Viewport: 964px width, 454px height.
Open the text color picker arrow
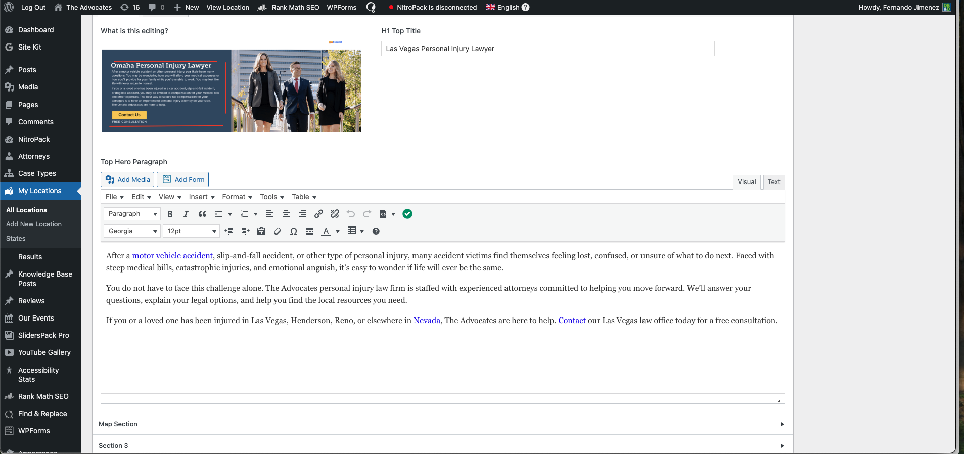(338, 232)
